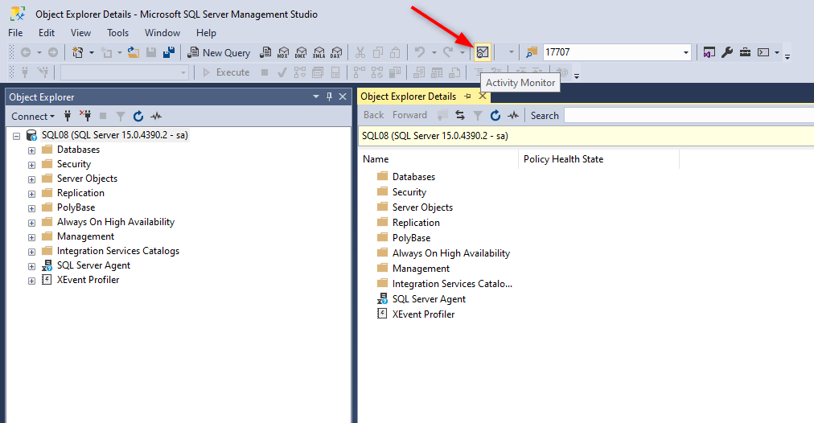This screenshot has height=423, width=814.
Task: Start a new DAX query
Action: [x=336, y=52]
